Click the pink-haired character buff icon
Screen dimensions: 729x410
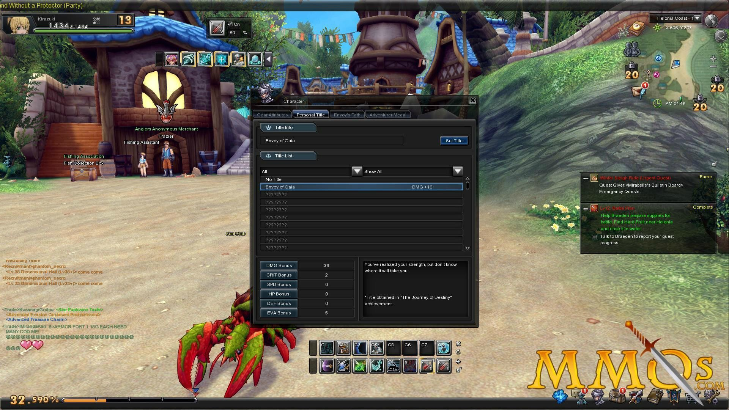click(x=172, y=59)
